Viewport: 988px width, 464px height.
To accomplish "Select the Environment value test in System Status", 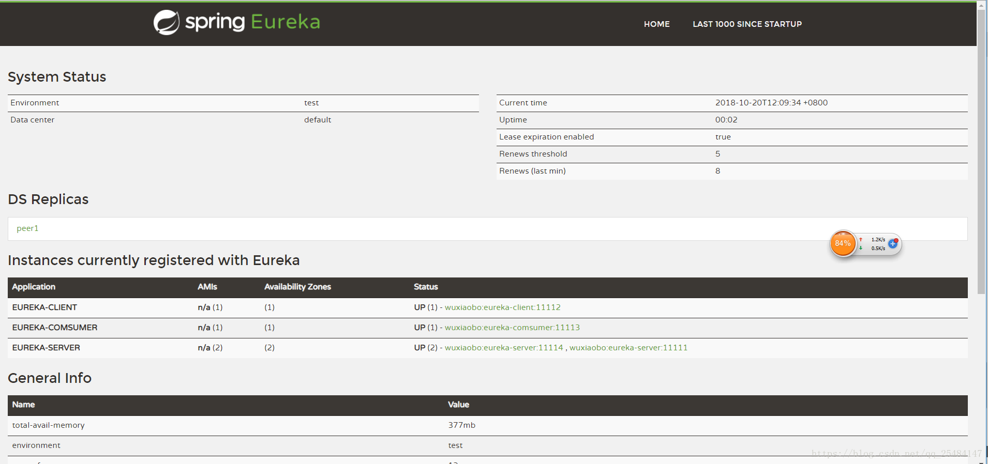I will coord(311,103).
